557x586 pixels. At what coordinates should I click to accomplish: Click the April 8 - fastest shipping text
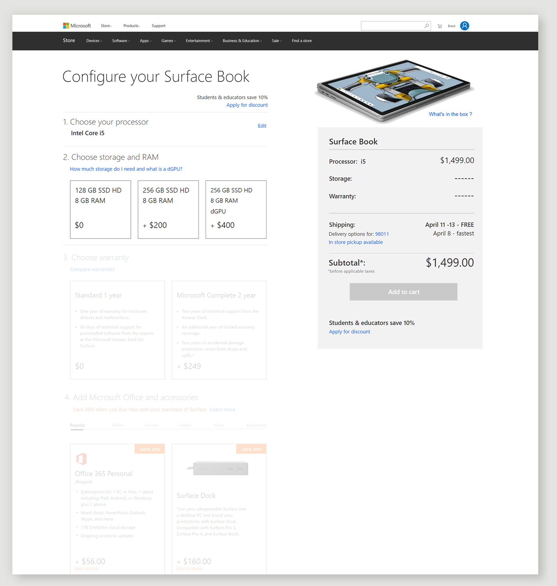454,233
